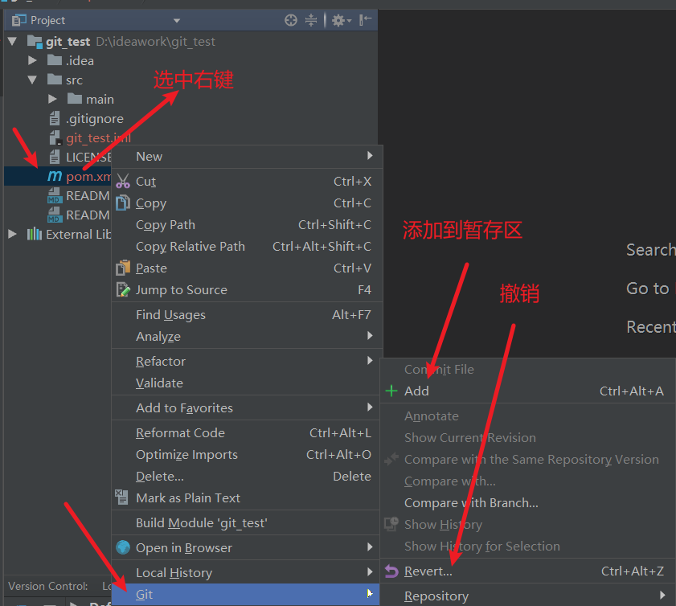Click the purple Revert arrow icon
Viewport: 676px width, 606px height.
pyautogui.click(x=391, y=571)
